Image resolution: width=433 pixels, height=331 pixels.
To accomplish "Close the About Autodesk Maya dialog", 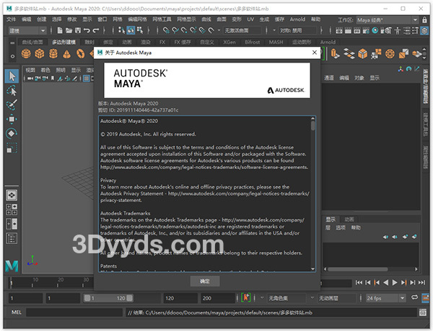I will pos(315,53).
